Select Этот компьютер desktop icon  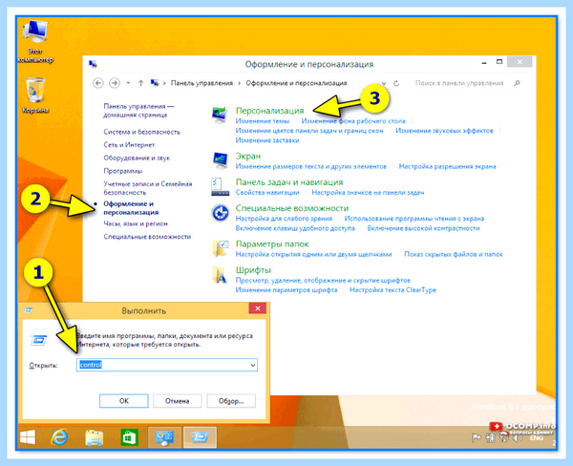click(34, 41)
